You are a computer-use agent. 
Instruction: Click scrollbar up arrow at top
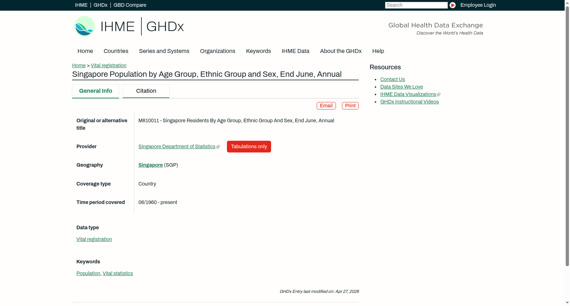(x=567, y=2)
